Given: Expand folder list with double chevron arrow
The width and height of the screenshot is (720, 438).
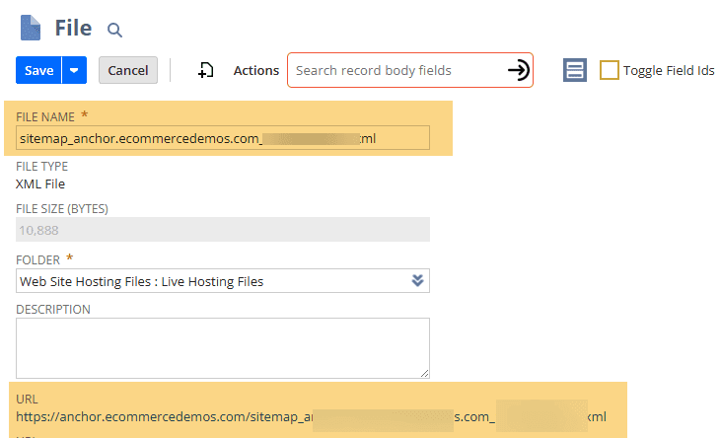Looking at the screenshot, I should [x=417, y=280].
